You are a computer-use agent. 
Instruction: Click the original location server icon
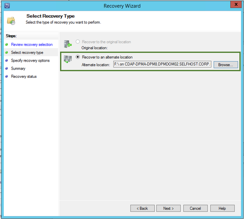[x=68, y=44]
